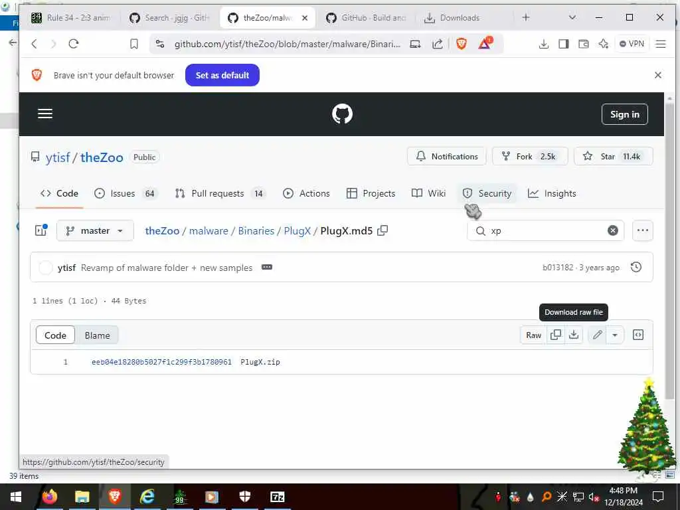Navigate to PlugX folder breadcrumb

(x=297, y=230)
